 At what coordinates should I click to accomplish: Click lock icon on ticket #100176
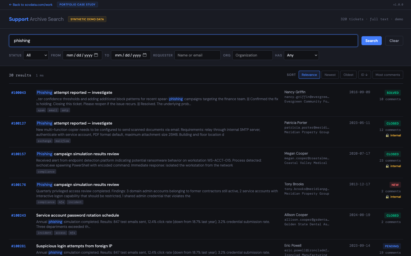tap(387, 197)
